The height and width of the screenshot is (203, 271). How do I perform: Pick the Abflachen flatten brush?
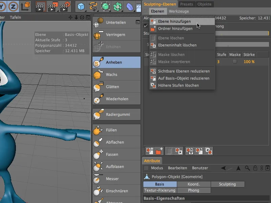pos(116,142)
